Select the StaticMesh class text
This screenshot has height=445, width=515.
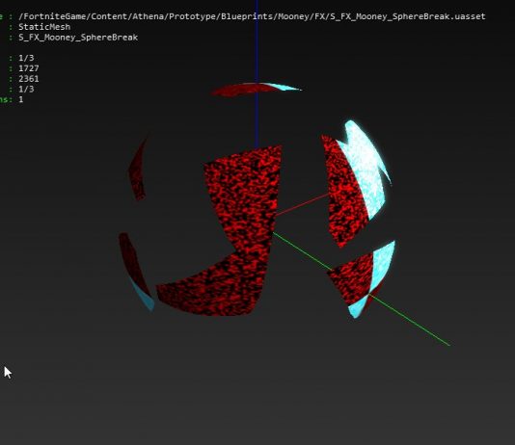coord(44,27)
